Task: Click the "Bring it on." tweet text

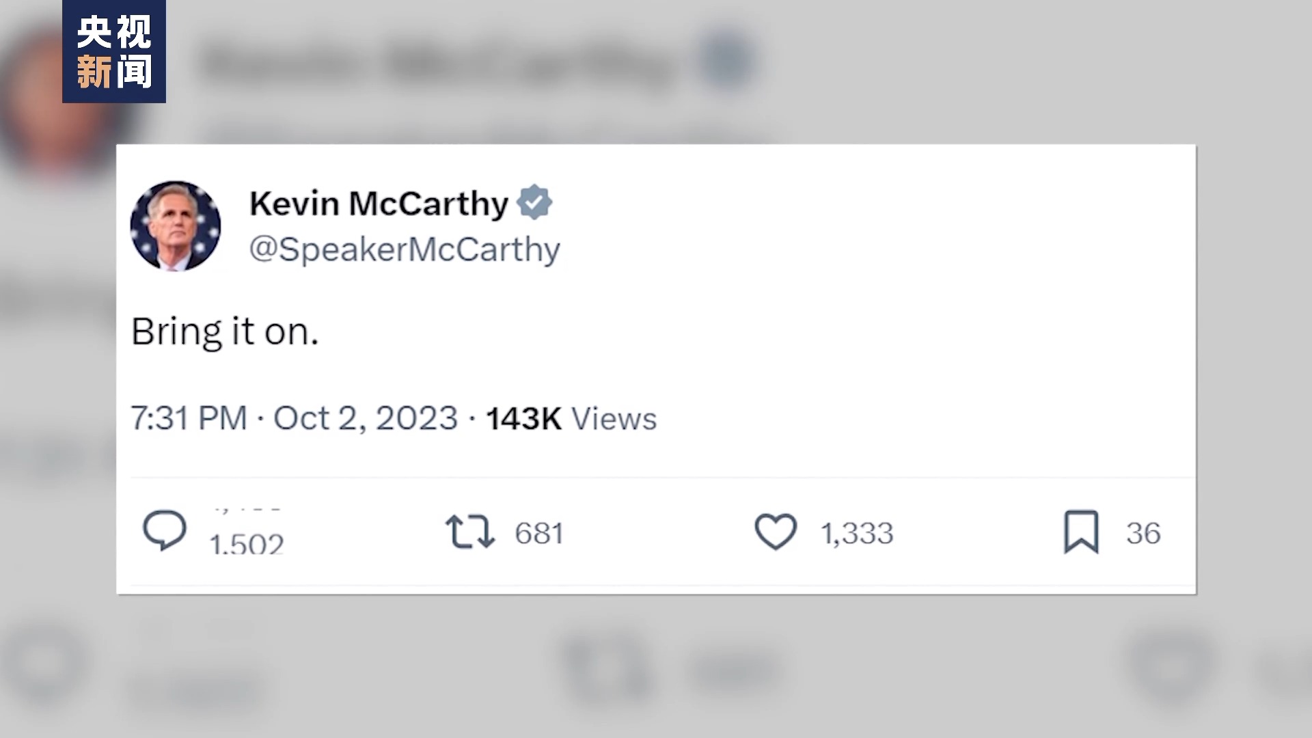Action: tap(225, 331)
